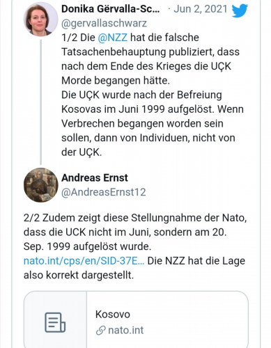
Task: Visit the @AndreasErnst12 handle
Action: pyautogui.click(x=104, y=192)
